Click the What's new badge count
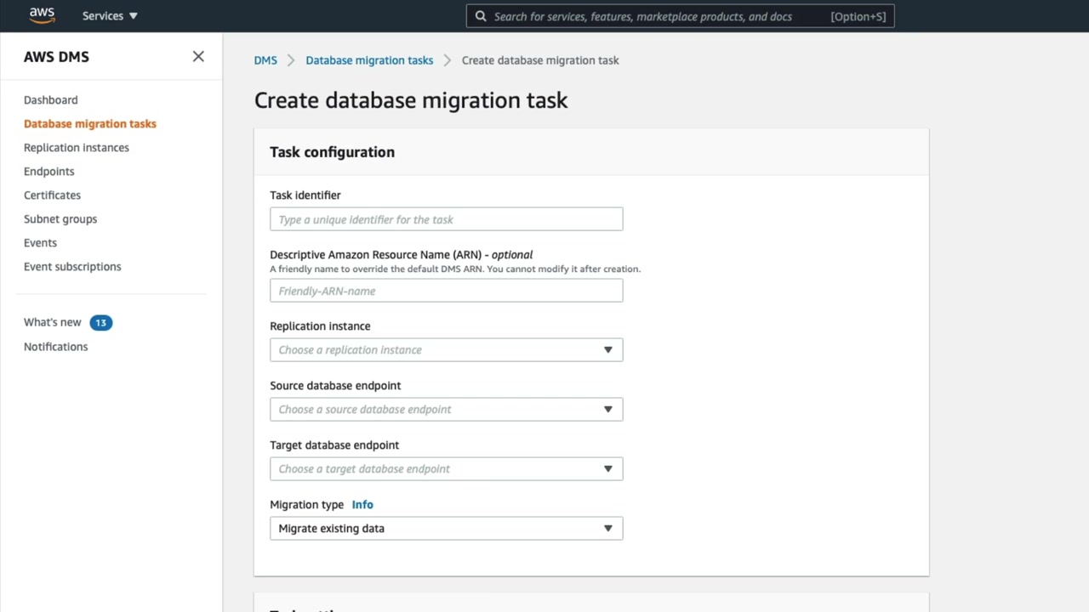The height and width of the screenshot is (612, 1089). coord(100,322)
